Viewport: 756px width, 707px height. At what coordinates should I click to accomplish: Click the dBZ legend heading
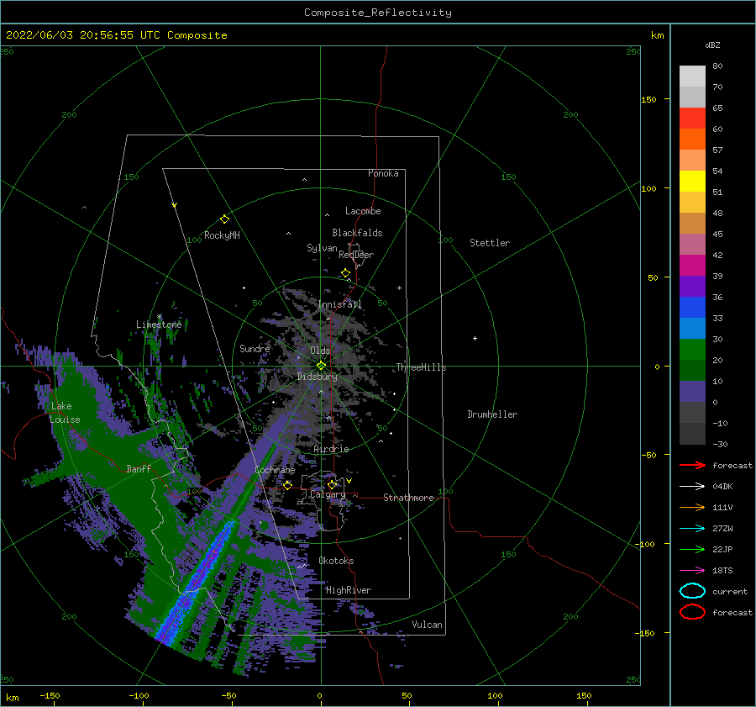point(712,45)
